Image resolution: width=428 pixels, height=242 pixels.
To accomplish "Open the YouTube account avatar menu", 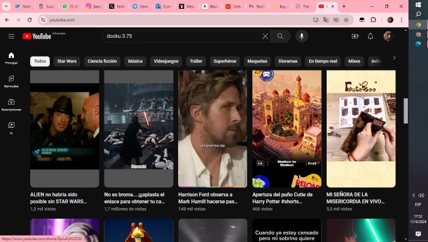I will [388, 36].
